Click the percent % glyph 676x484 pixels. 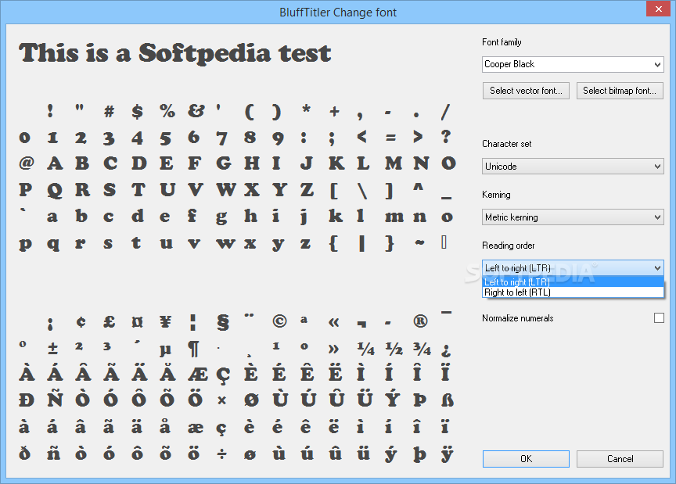coord(167,111)
